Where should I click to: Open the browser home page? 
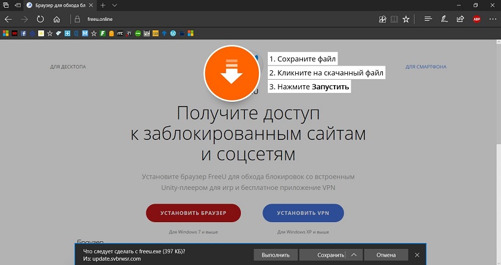click(57, 20)
